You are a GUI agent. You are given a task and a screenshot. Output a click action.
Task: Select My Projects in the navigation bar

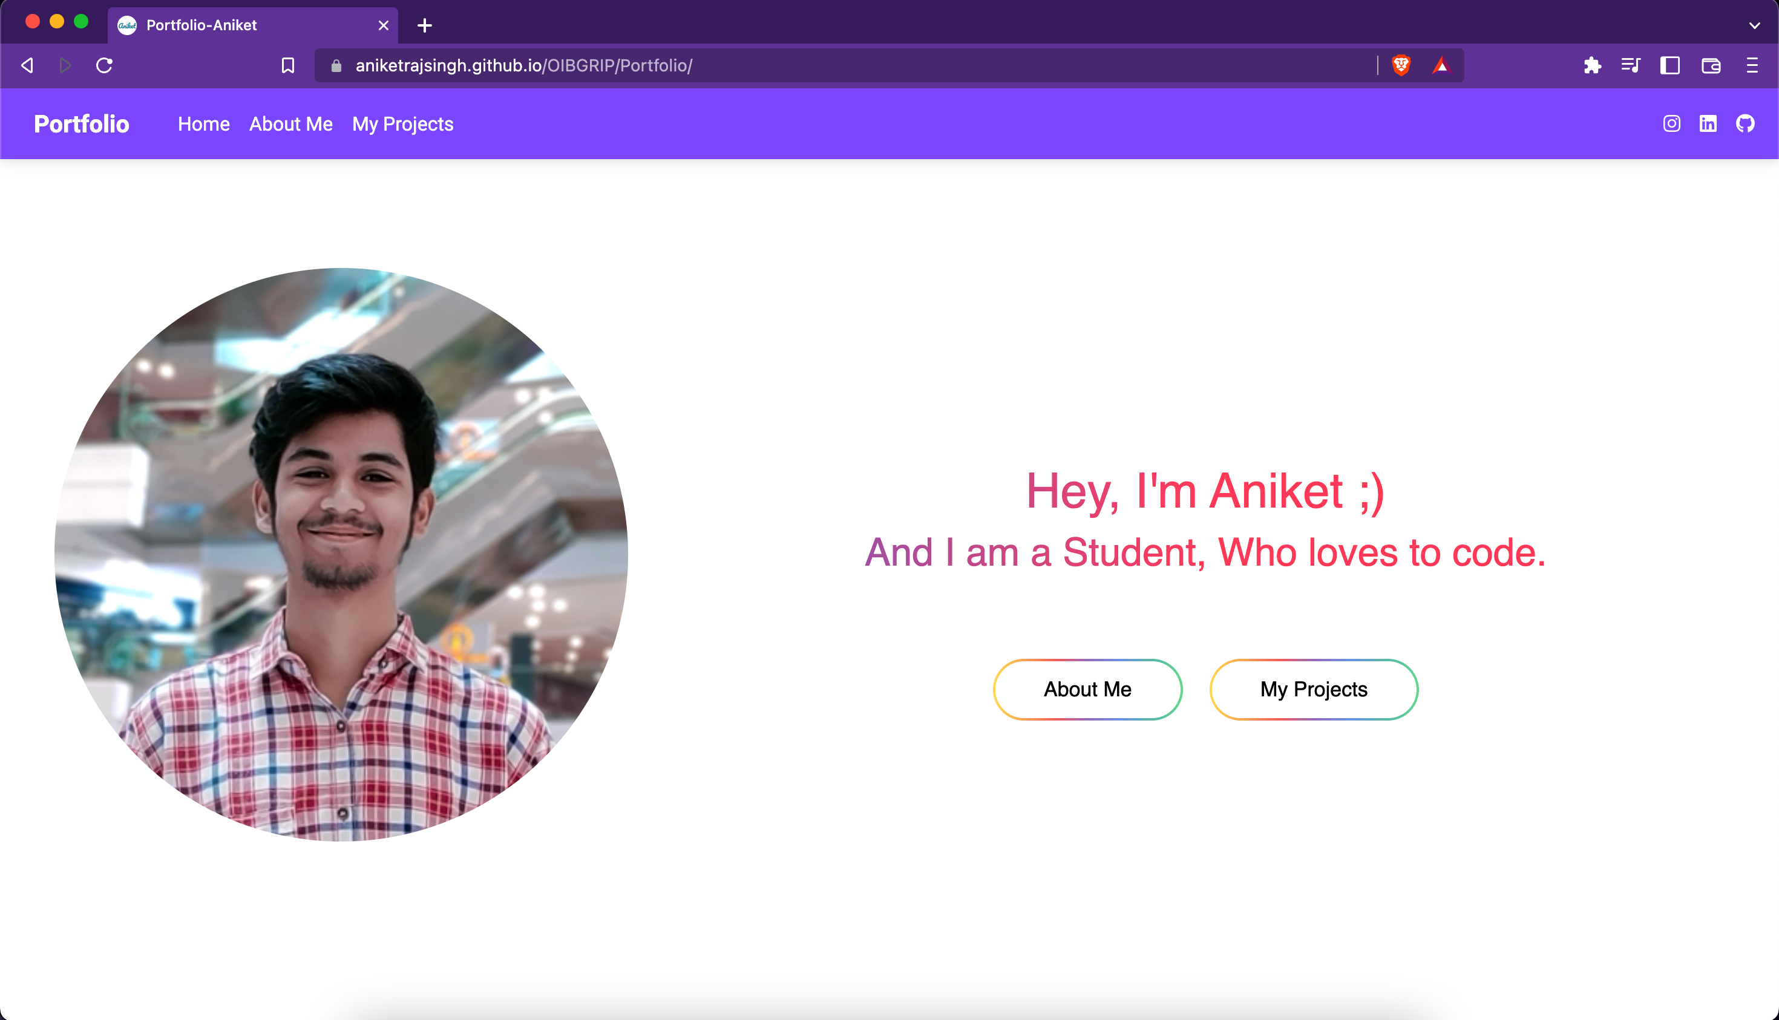[x=403, y=124]
